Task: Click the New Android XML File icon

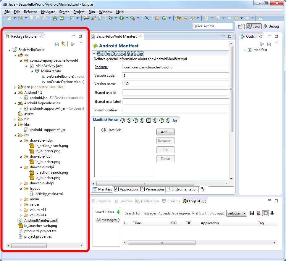Action: pyautogui.click(x=100, y=18)
